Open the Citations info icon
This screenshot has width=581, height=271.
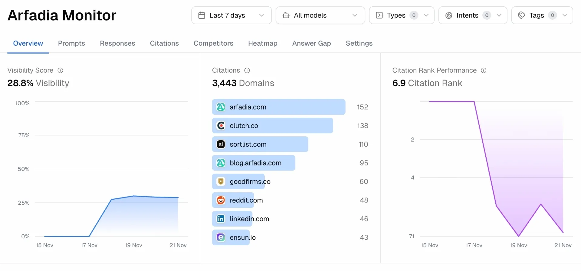pyautogui.click(x=247, y=70)
